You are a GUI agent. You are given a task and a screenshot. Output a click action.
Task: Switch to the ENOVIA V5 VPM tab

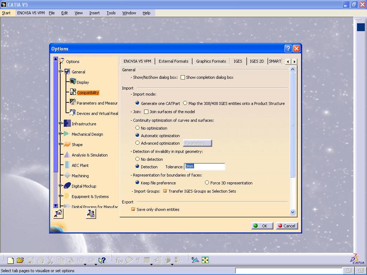(137, 61)
